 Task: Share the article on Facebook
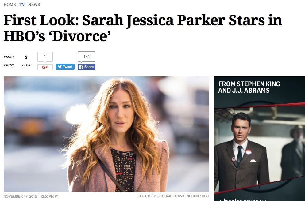pyautogui.click(x=86, y=67)
